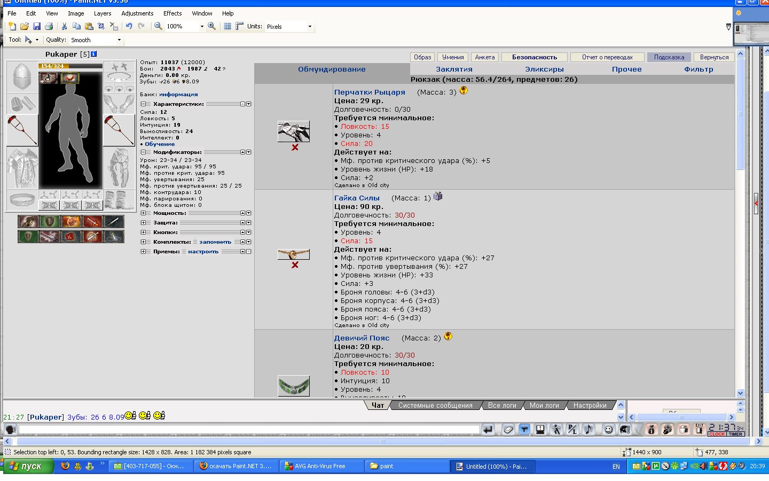Click the running man icon
The height and width of the screenshot is (481, 769).
pos(556,429)
